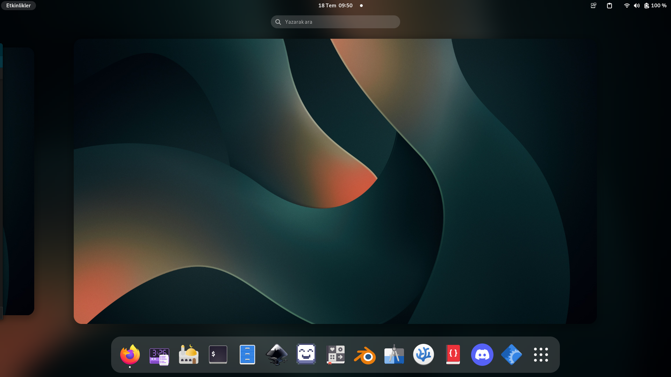
Task: Launch the pixel smiley face app
Action: pyautogui.click(x=306, y=355)
